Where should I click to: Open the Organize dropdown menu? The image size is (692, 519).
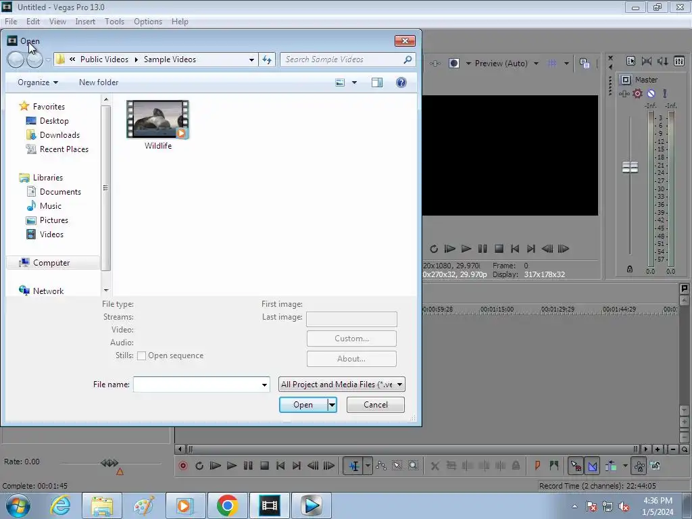[38, 82]
